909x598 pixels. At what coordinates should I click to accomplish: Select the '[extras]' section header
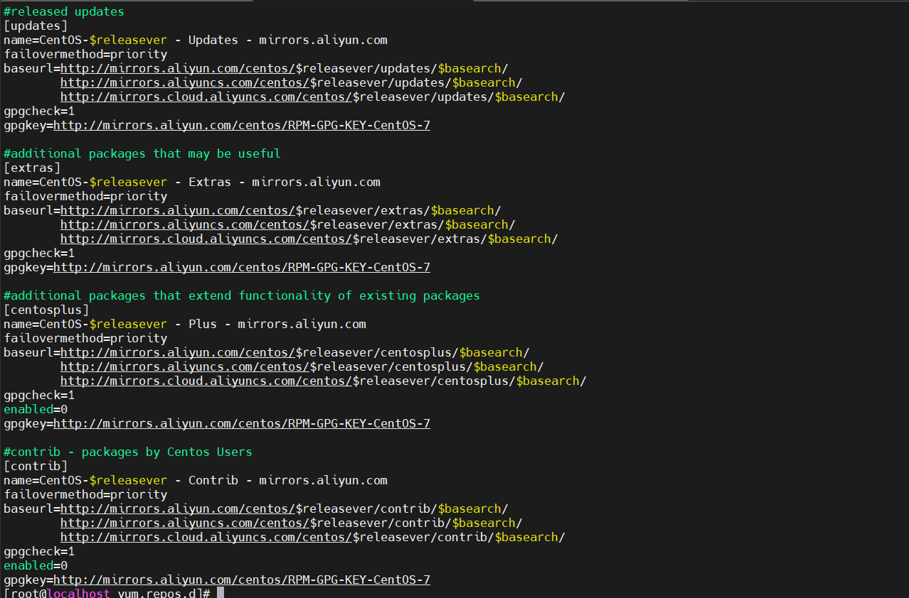(32, 168)
